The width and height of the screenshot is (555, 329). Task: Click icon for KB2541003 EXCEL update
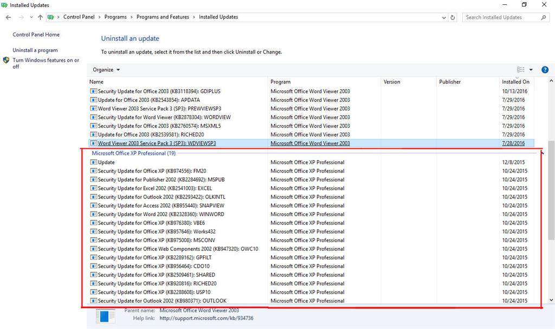(93, 188)
